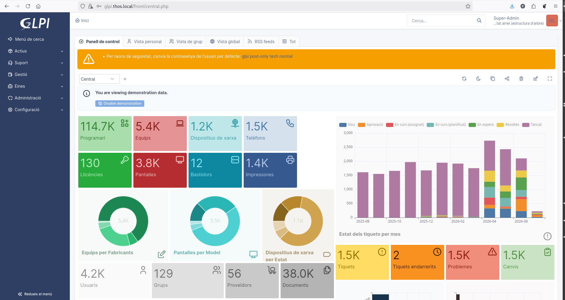Add a new dashboard with the plus icon
The width and height of the screenshot is (565, 300).
tap(125, 79)
